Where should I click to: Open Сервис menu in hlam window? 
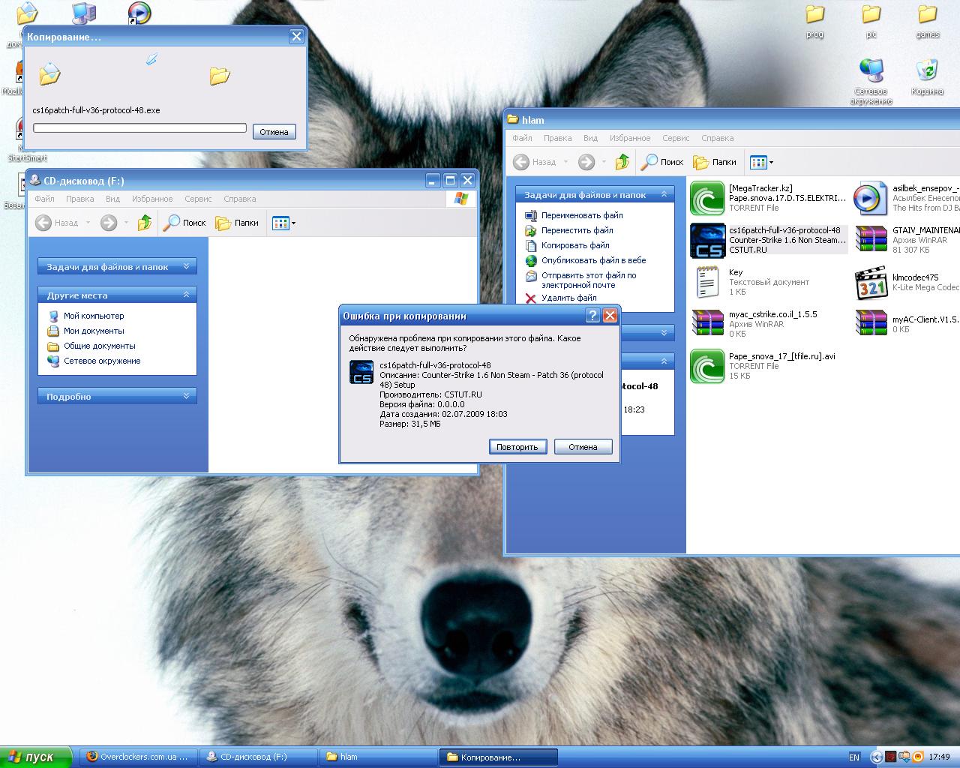[x=676, y=138]
